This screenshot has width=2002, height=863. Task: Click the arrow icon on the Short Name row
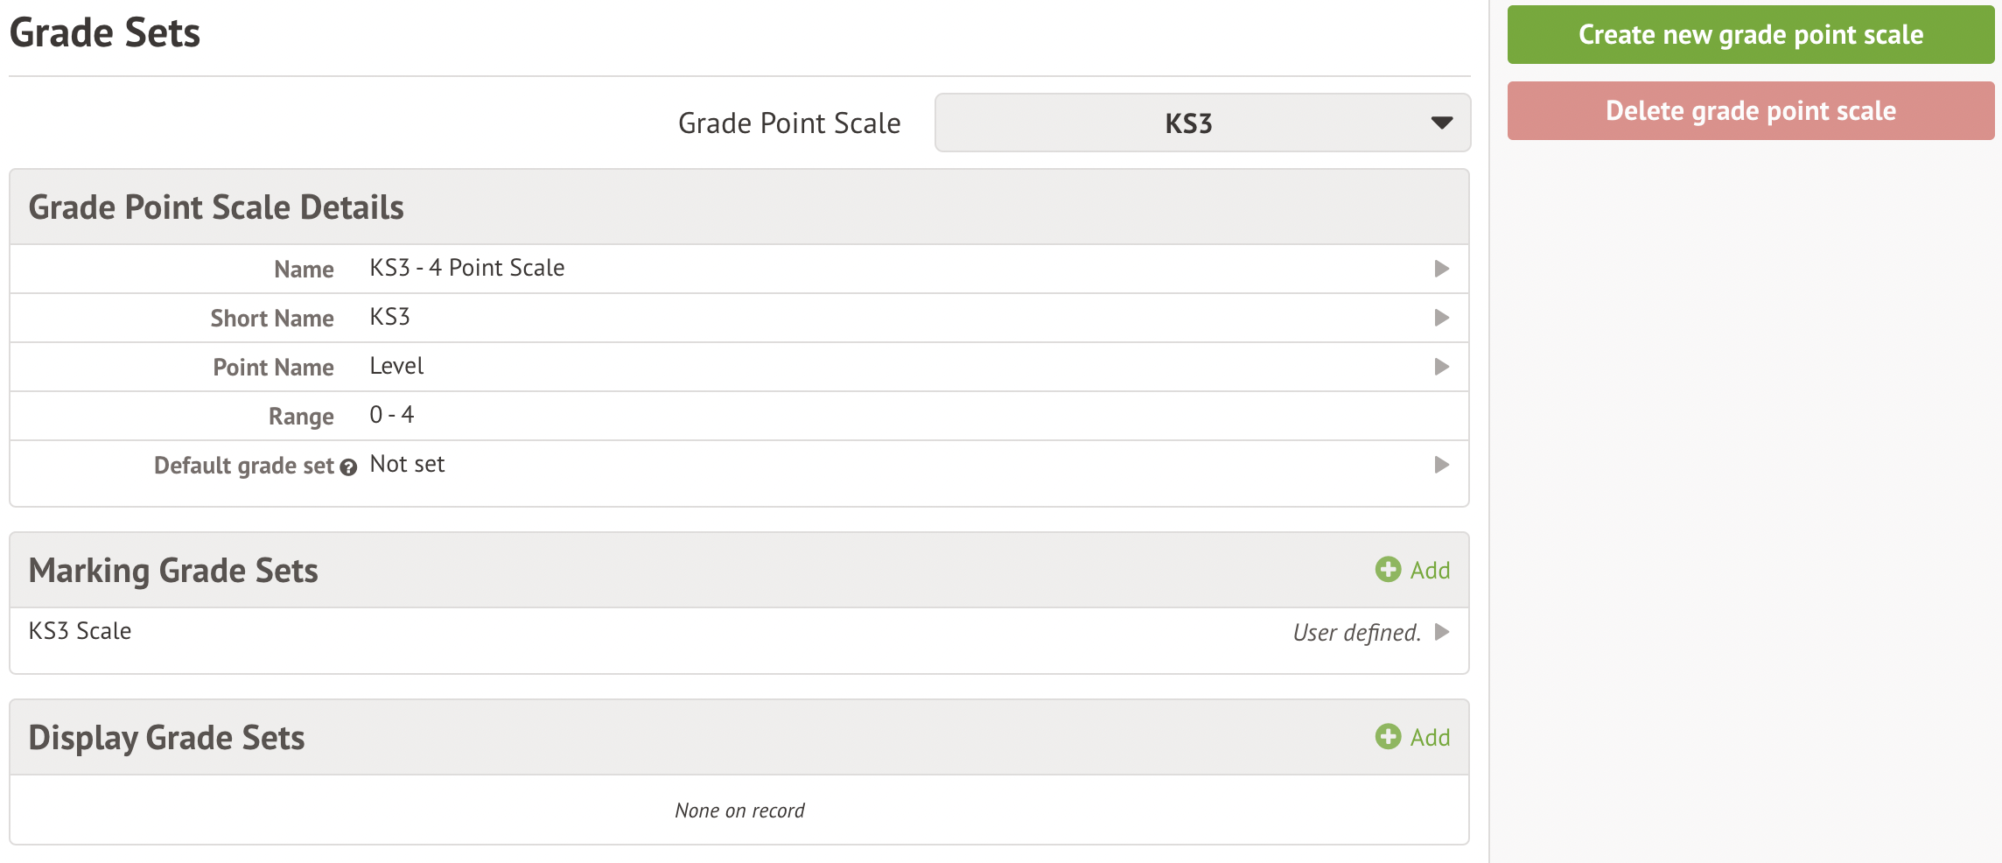click(x=1442, y=318)
